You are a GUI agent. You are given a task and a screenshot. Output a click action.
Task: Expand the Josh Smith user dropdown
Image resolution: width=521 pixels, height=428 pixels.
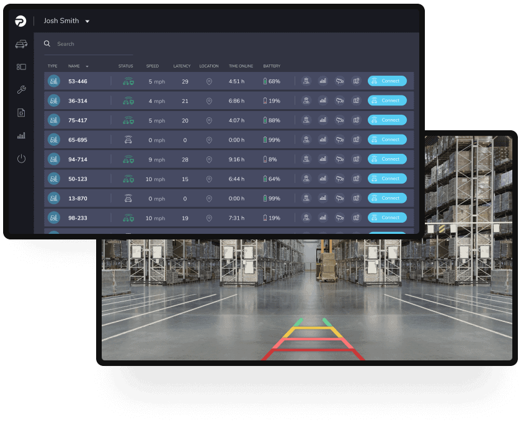click(87, 21)
